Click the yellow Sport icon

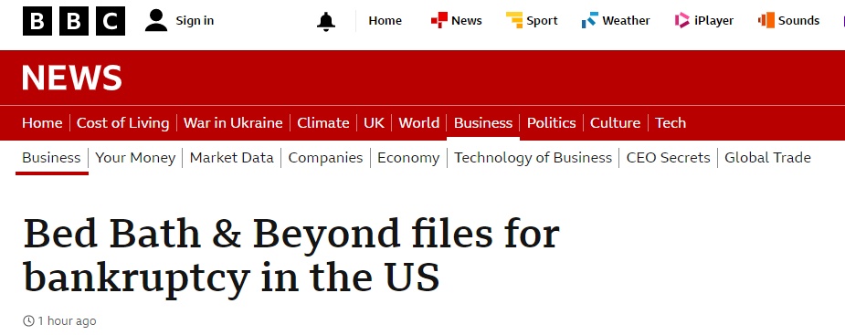point(514,20)
